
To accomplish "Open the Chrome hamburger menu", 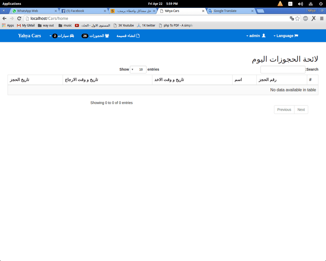I will tap(322, 18).
